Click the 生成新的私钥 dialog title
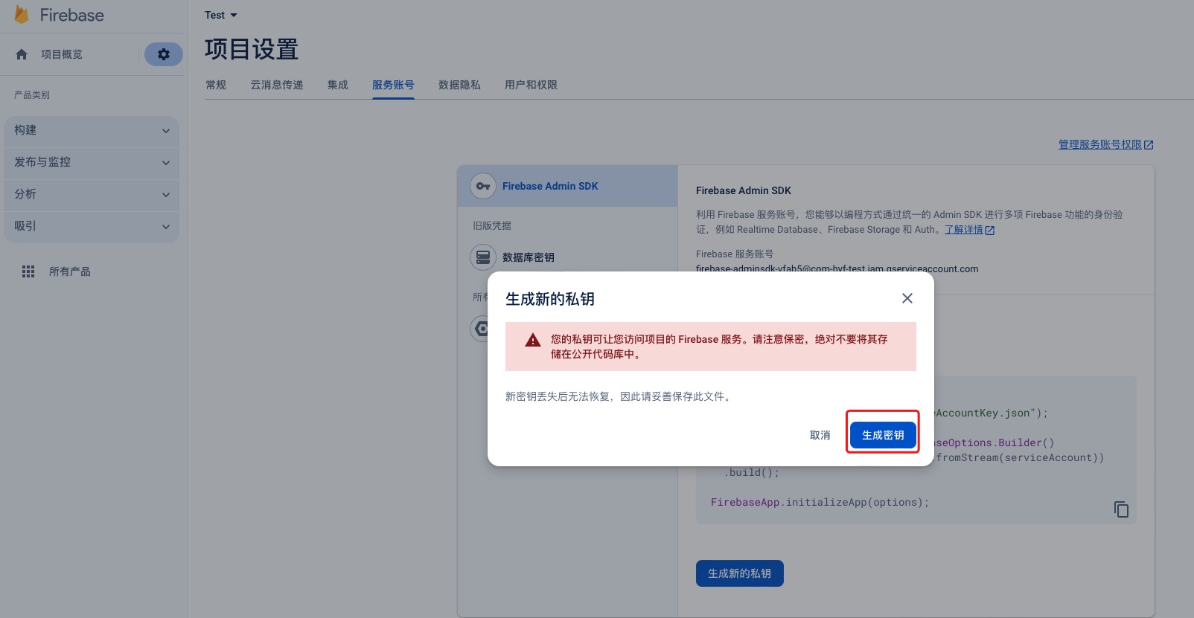The width and height of the screenshot is (1194, 618). point(550,299)
